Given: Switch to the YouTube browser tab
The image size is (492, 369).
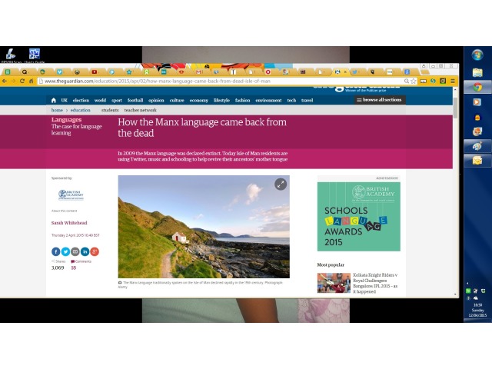Looking at the screenshot, I should click(x=94, y=71).
